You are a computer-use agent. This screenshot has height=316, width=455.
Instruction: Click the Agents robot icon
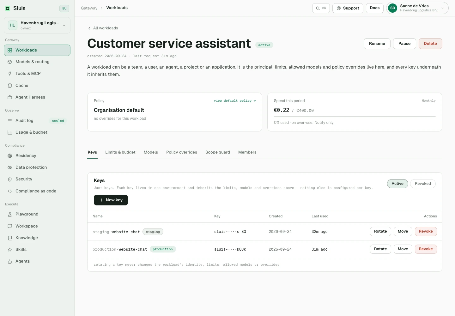point(10,261)
